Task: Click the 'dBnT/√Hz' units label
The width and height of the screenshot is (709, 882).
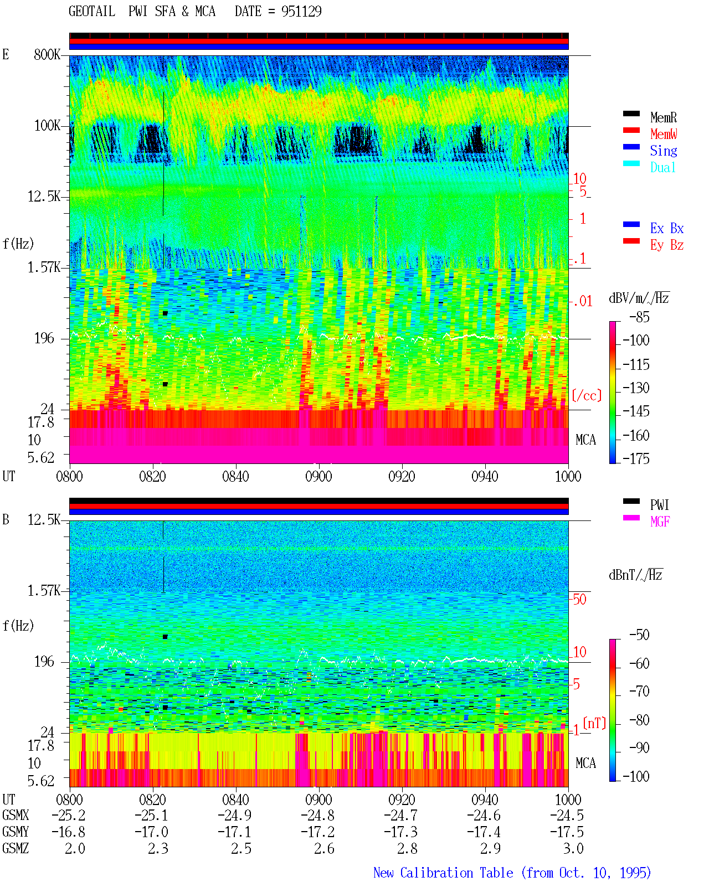Action: 636,575
